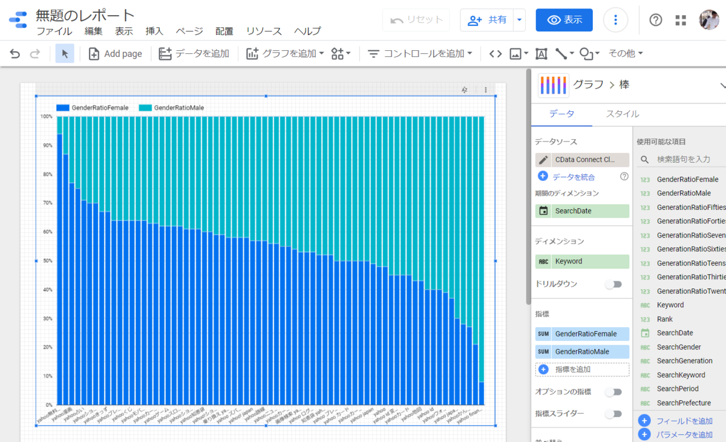
Task: Open the chart's three-dot header menu
Action: tap(485, 89)
